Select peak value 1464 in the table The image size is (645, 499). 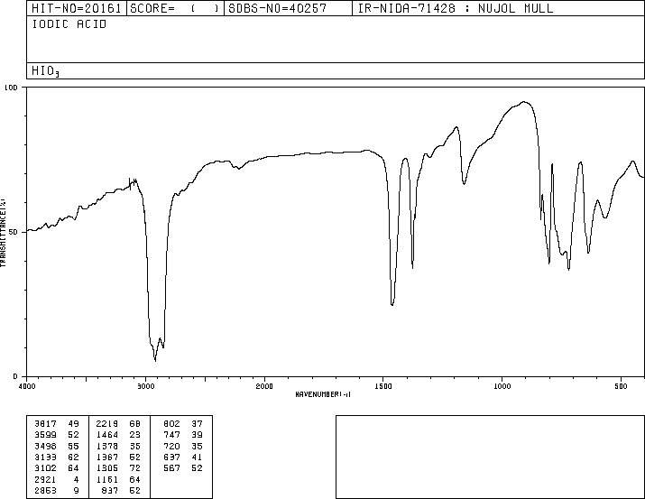coord(107,435)
